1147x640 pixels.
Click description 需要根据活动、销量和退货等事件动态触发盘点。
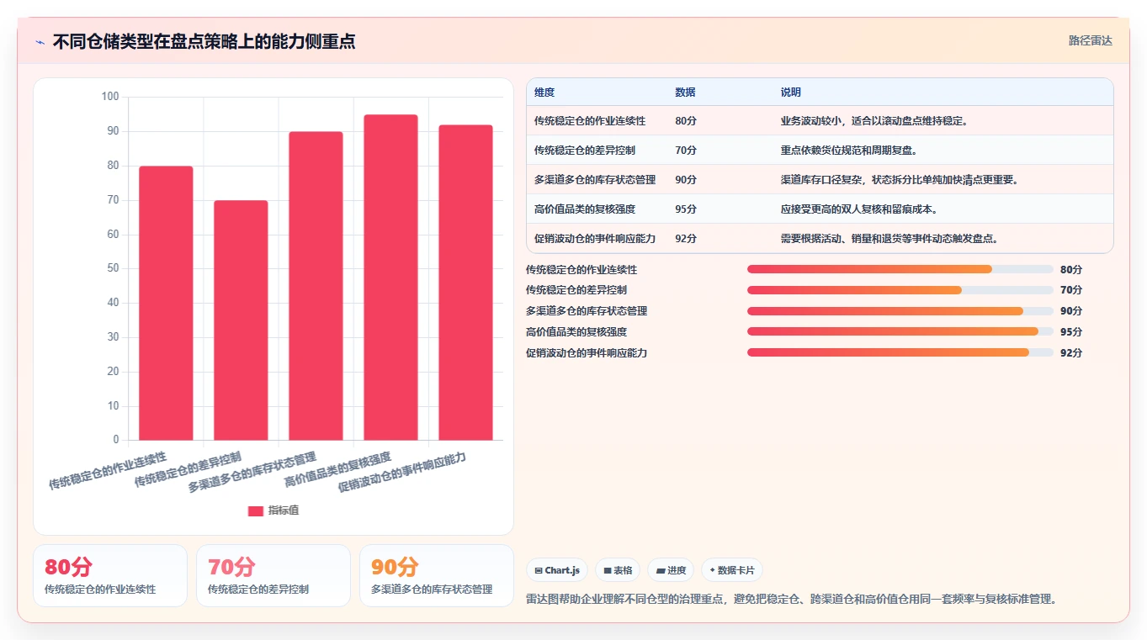[889, 238]
